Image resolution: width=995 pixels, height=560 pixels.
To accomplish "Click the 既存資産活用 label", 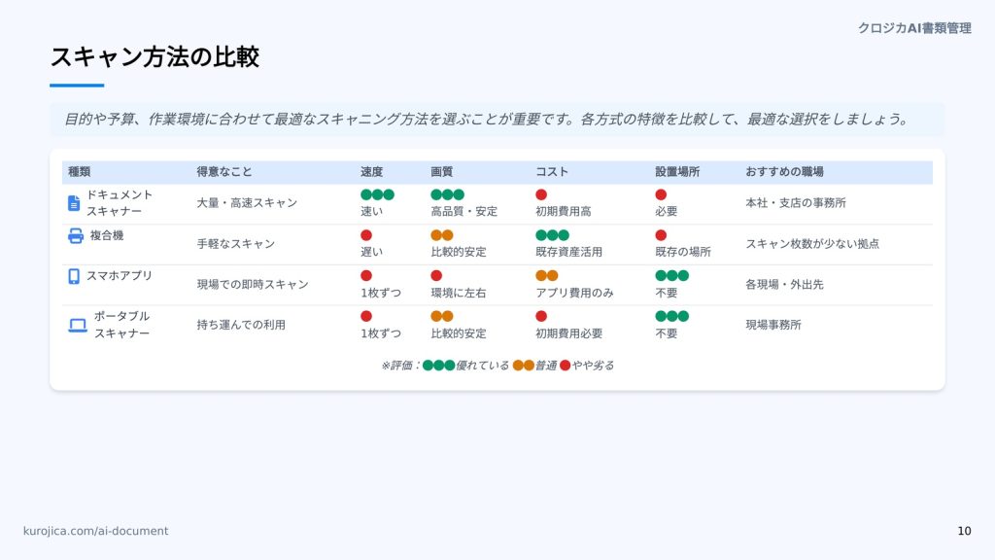I will point(569,252).
